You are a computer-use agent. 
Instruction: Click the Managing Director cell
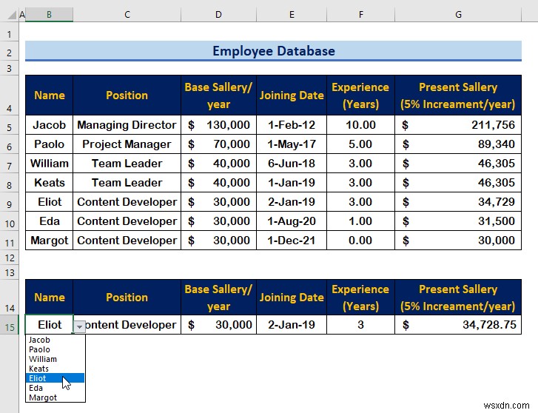[x=127, y=124]
